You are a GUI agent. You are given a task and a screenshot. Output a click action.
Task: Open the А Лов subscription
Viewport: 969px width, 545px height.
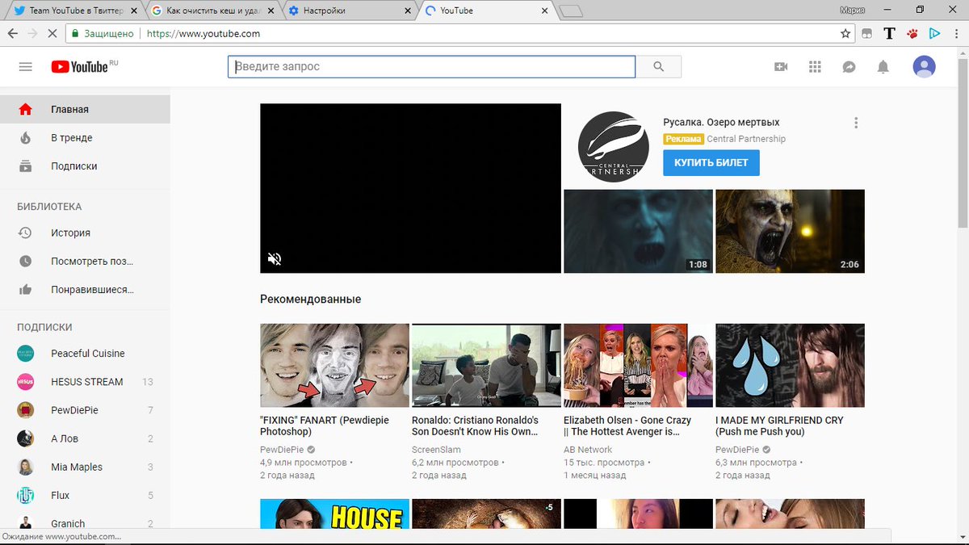point(85,438)
